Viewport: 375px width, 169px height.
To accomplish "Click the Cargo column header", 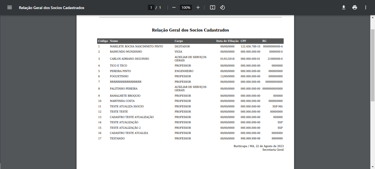I will (x=179, y=41).
